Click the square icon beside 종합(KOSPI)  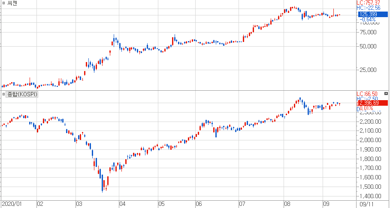[4, 94]
